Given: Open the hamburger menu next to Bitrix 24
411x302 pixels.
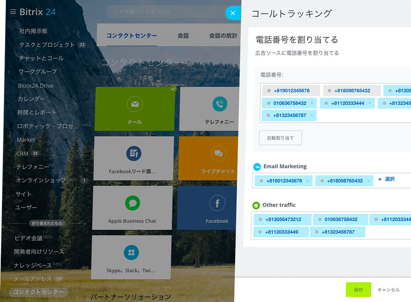Looking at the screenshot, I should click(13, 12).
